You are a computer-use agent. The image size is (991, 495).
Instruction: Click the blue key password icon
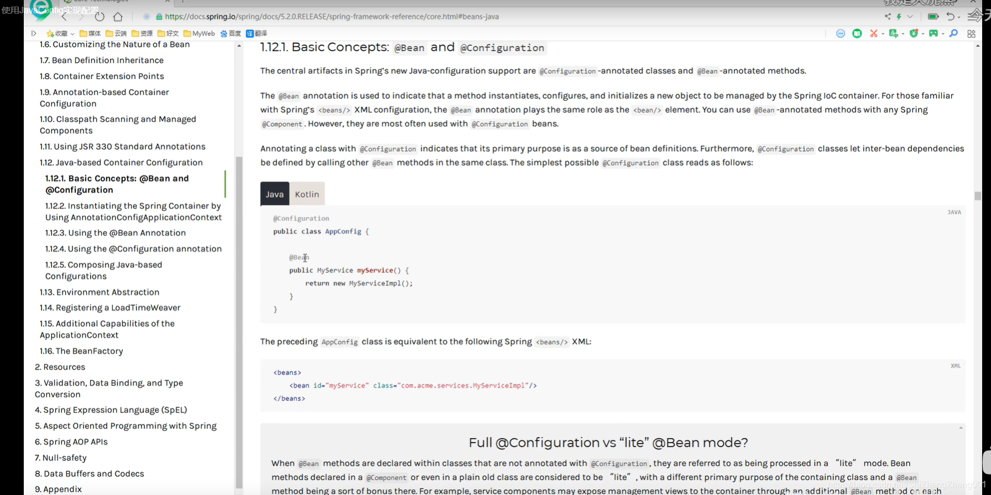pyautogui.click(x=953, y=34)
